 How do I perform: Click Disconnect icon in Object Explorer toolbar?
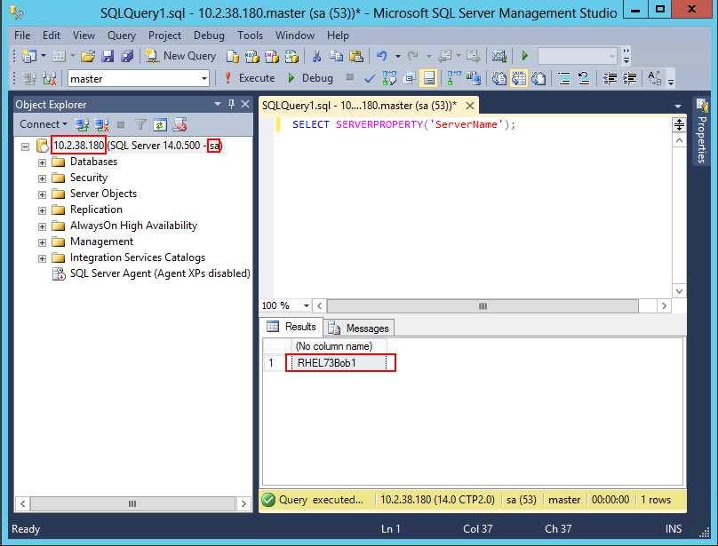[x=101, y=124]
